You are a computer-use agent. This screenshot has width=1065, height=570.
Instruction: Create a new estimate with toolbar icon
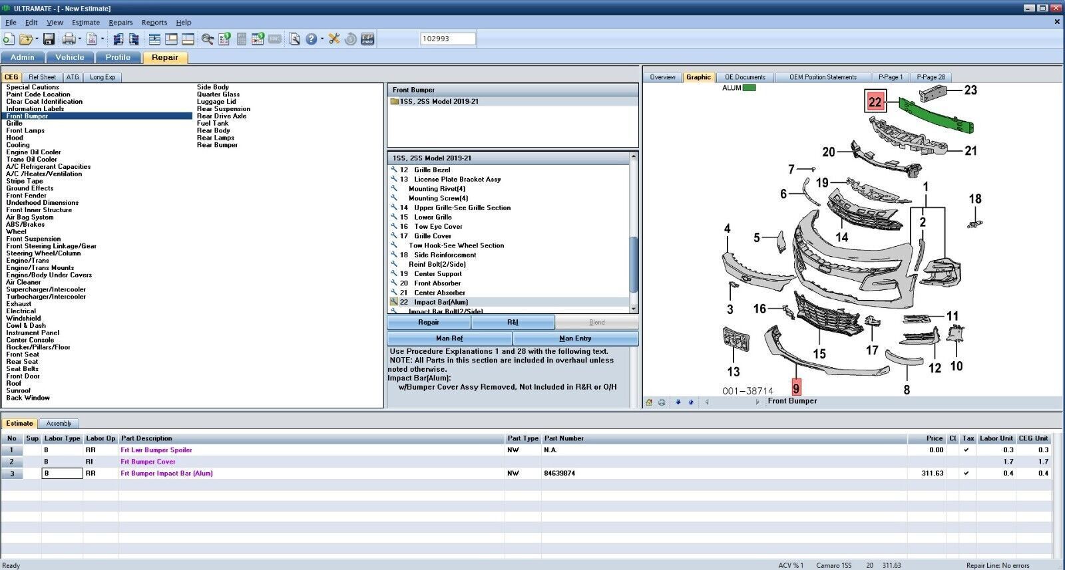(x=8, y=39)
